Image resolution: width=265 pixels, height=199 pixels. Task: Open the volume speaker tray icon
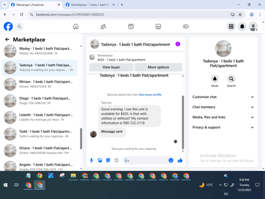226,194
